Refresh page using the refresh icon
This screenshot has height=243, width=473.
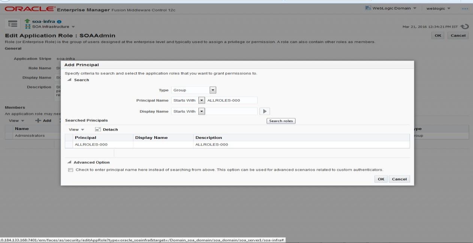point(464,27)
